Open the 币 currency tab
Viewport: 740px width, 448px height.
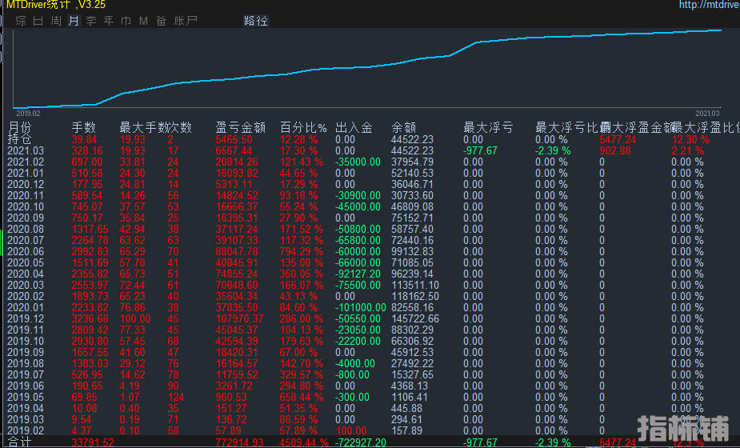[x=126, y=21]
